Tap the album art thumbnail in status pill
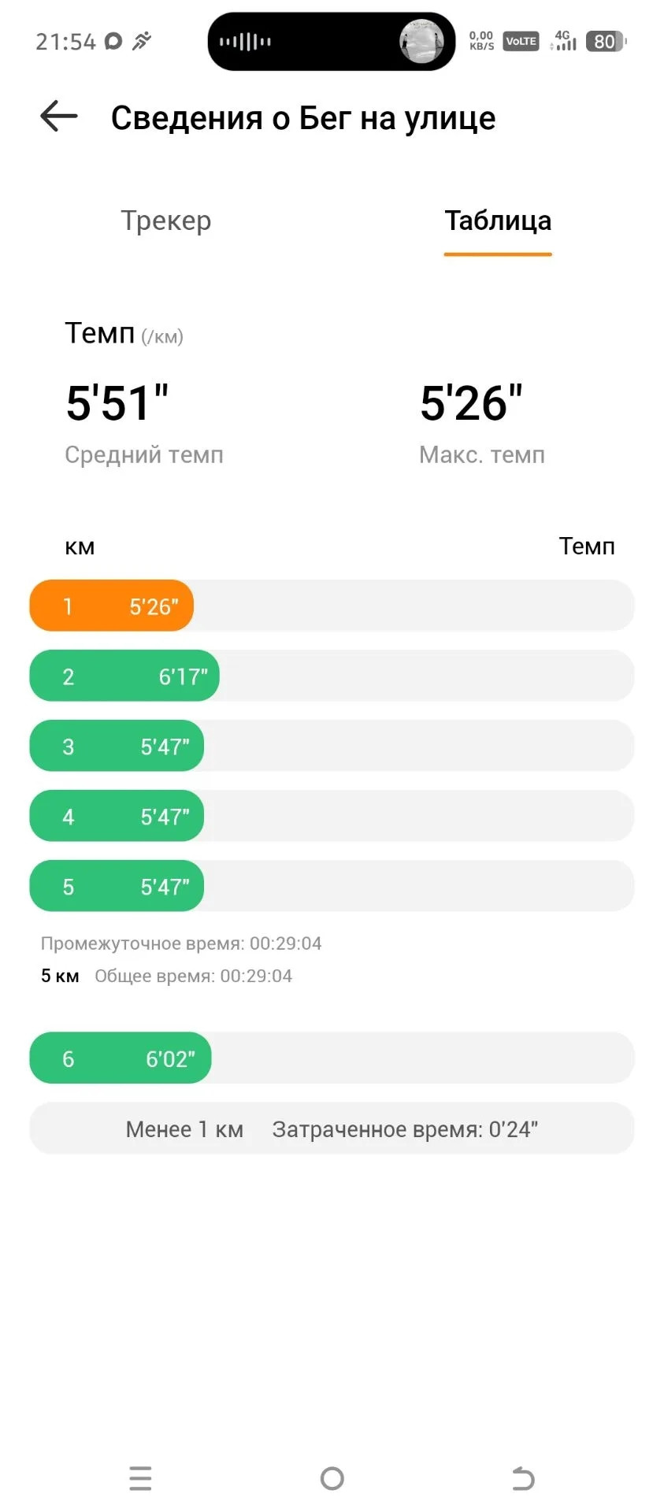Screen dimensions: 664x1512 click(x=421, y=41)
